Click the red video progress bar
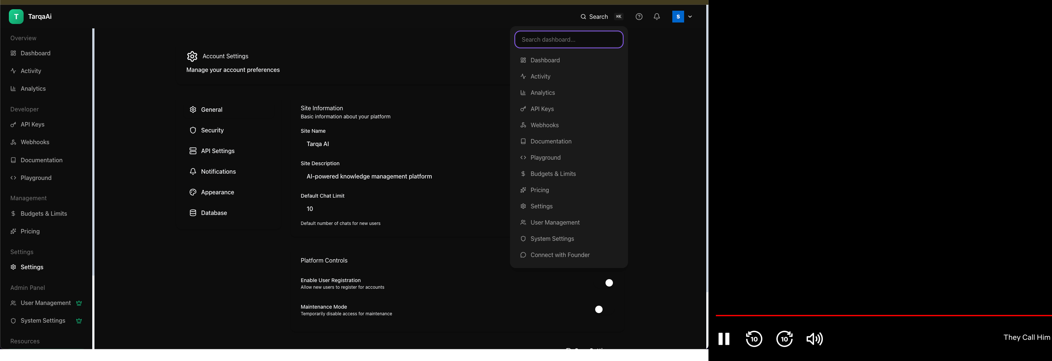This screenshot has height=361, width=1052. 884,315
